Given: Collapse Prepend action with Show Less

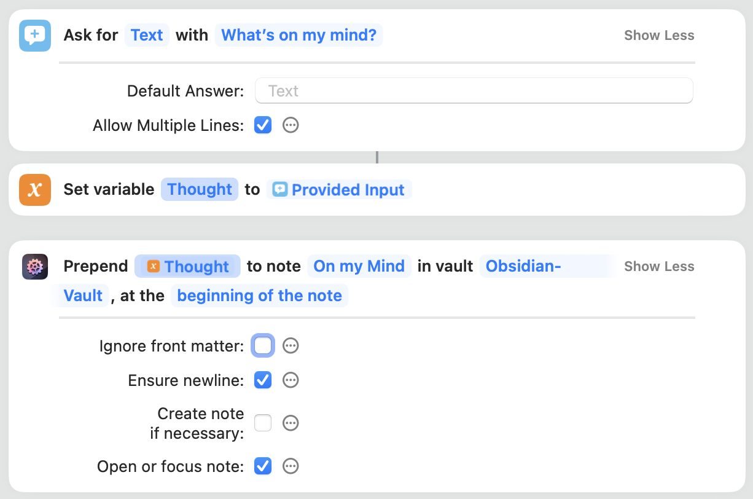Looking at the screenshot, I should coord(659,267).
